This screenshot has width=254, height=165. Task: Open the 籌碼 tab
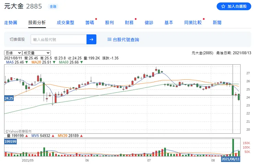(90, 23)
